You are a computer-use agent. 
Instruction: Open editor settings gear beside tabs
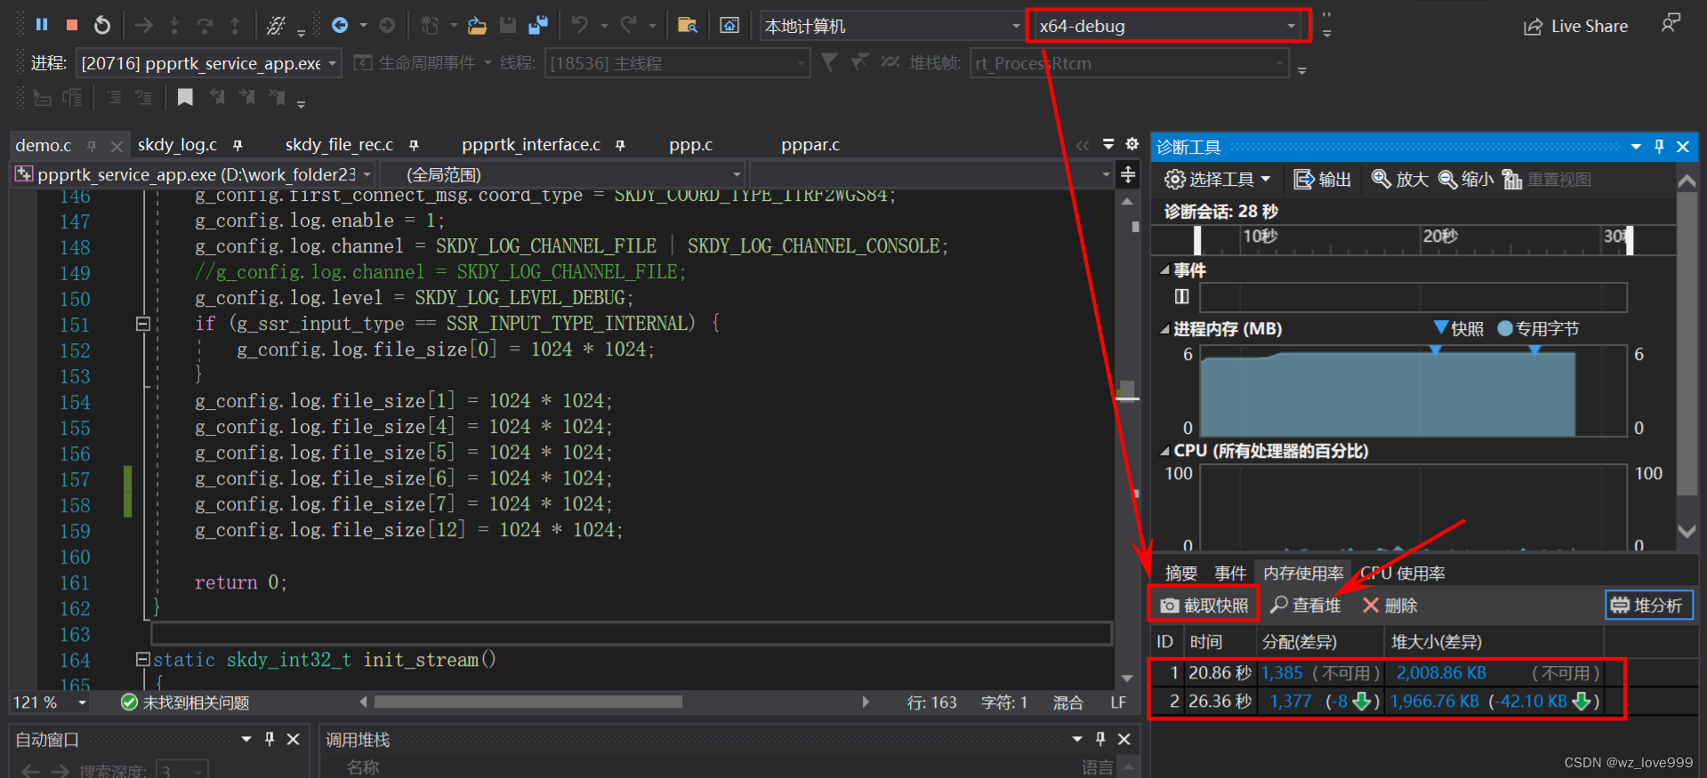point(1131,144)
